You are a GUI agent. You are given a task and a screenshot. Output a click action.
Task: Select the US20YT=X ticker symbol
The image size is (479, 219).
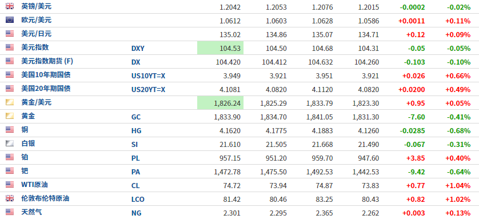[x=148, y=90]
